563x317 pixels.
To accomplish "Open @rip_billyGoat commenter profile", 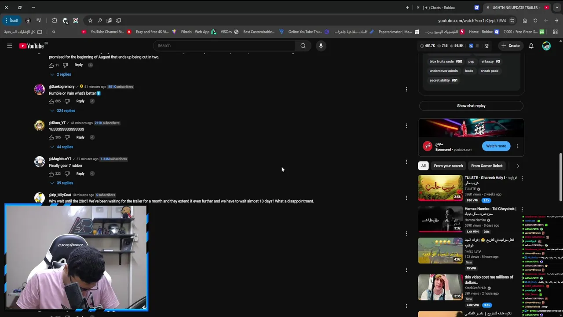I will (60, 195).
